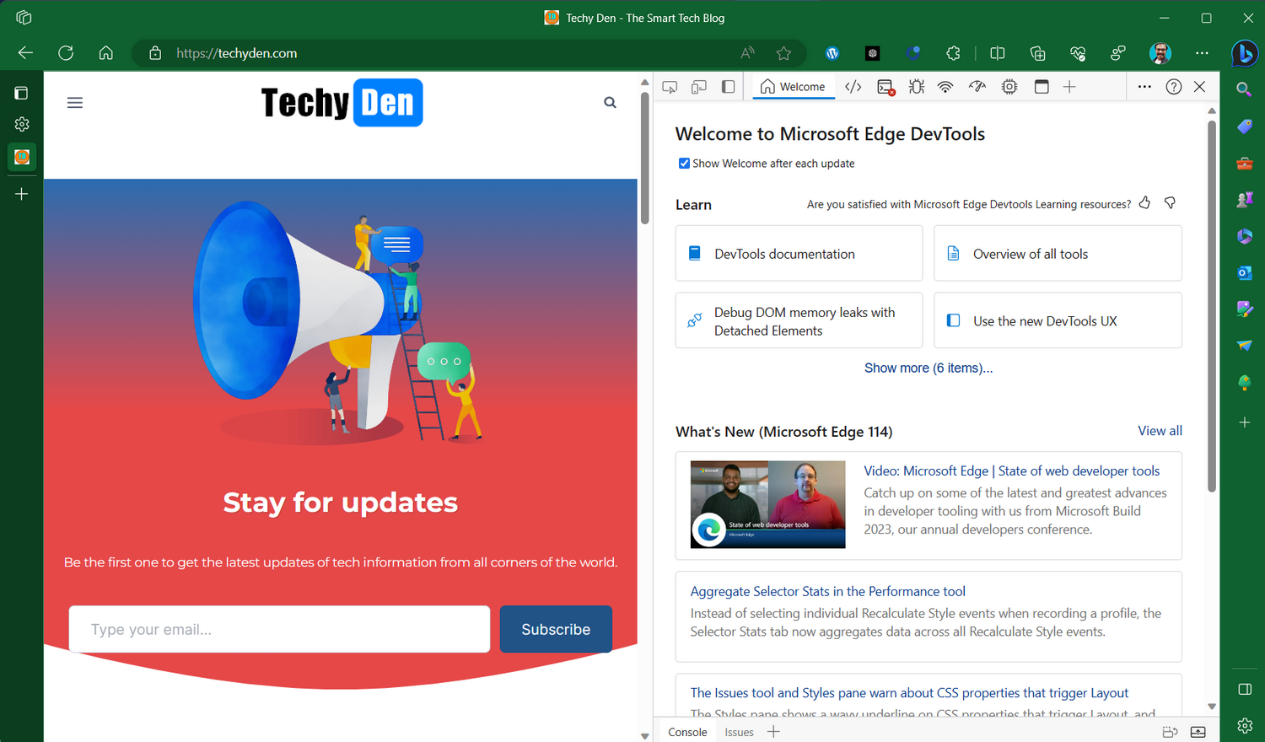Toggle device emulation in DevTools
The image size is (1265, 742).
pyautogui.click(x=698, y=87)
